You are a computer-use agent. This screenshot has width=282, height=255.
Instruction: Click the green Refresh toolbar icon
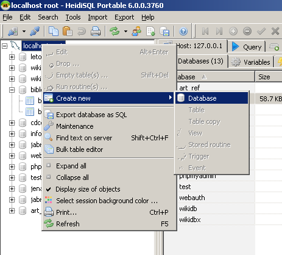115,31
